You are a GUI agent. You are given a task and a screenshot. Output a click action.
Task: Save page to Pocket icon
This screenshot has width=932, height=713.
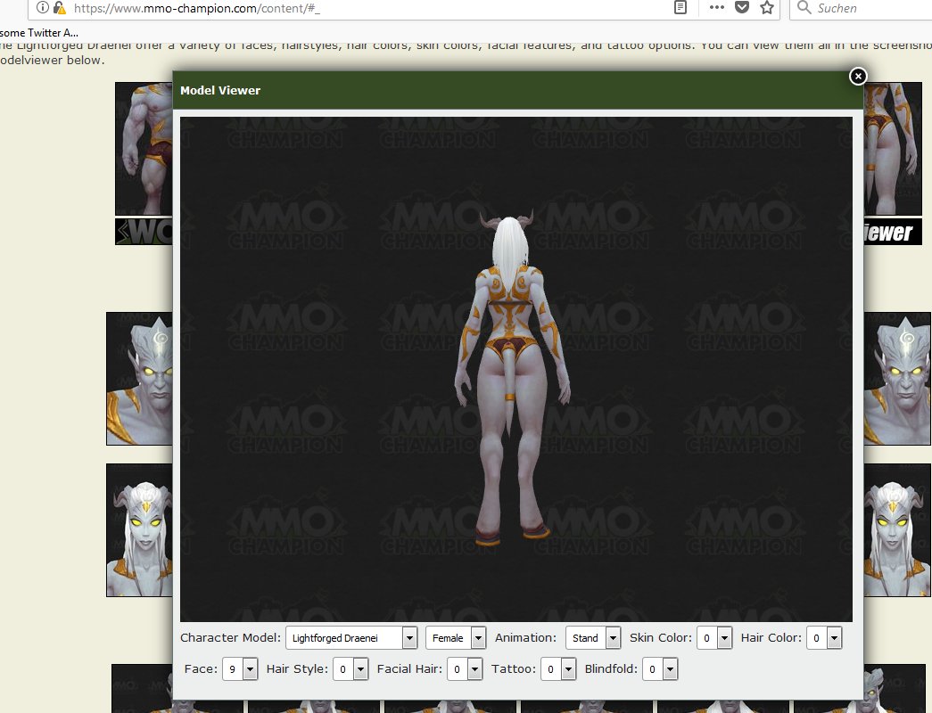pos(742,8)
